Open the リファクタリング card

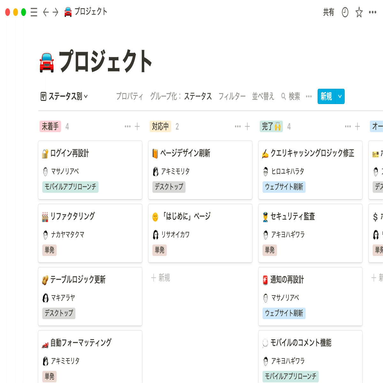click(90, 233)
